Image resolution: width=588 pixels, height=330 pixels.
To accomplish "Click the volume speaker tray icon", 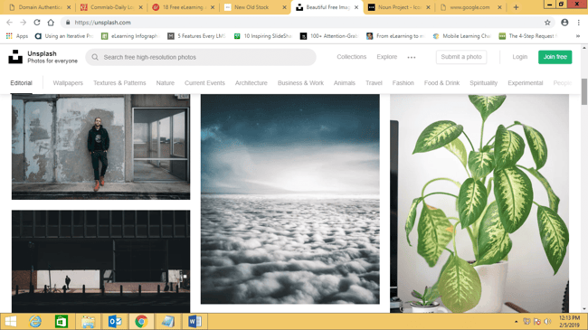I will pos(547,322).
